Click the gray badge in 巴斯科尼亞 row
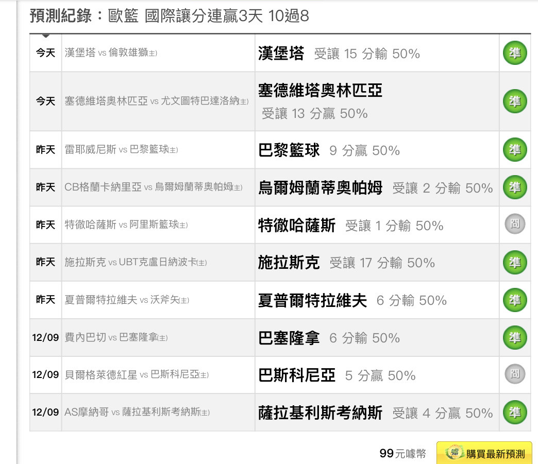 515,374
